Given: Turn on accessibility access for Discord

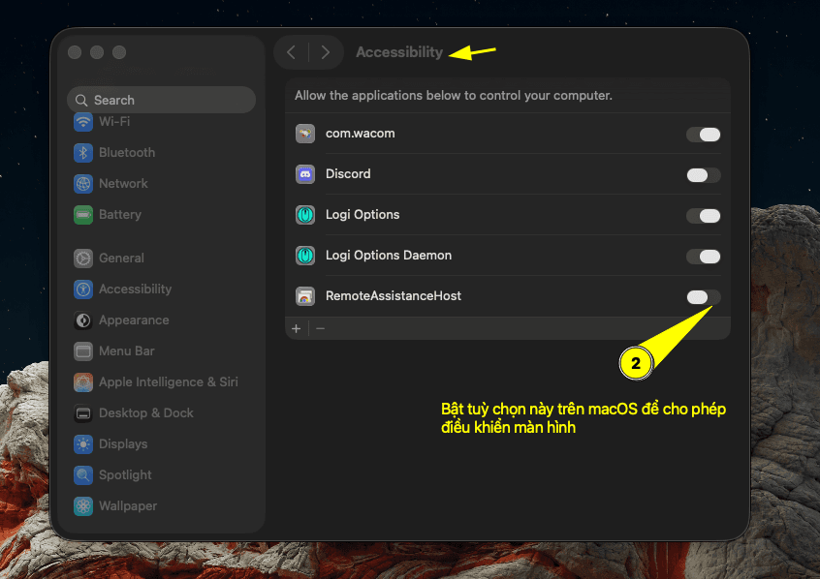Looking at the screenshot, I should pyautogui.click(x=703, y=175).
